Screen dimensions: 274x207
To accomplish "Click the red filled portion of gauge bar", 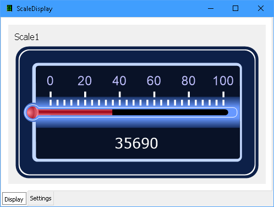I will 75,113.
